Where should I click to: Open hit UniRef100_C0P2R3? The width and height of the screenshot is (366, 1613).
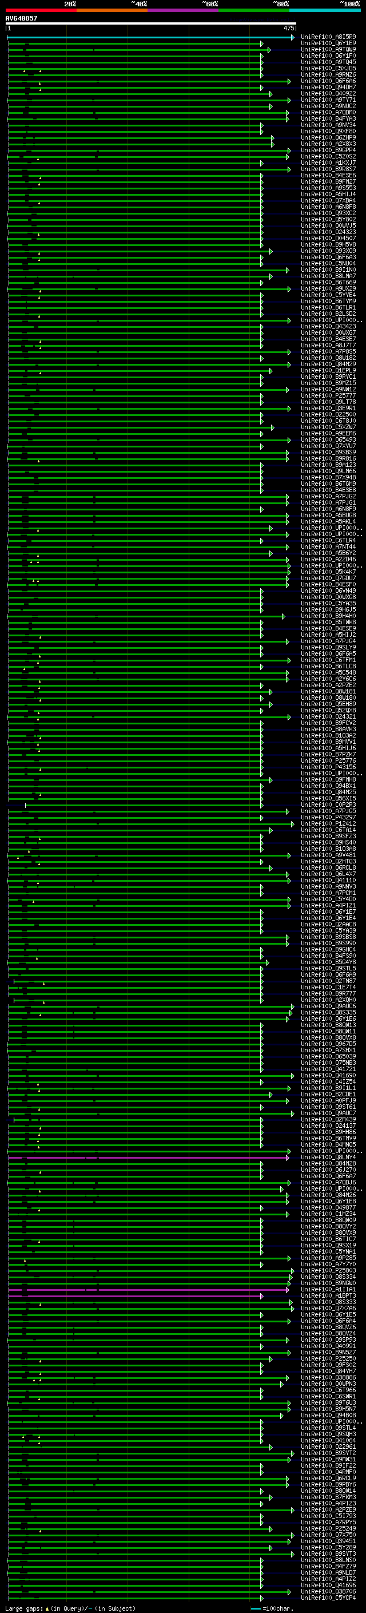(x=328, y=804)
